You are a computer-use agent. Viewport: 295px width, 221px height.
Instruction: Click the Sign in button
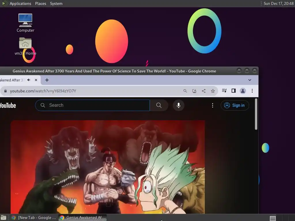[x=235, y=105]
